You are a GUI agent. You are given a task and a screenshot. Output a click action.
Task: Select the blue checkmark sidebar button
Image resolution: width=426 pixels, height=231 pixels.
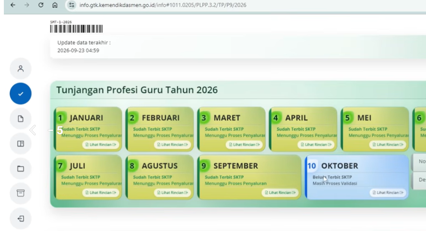click(21, 94)
